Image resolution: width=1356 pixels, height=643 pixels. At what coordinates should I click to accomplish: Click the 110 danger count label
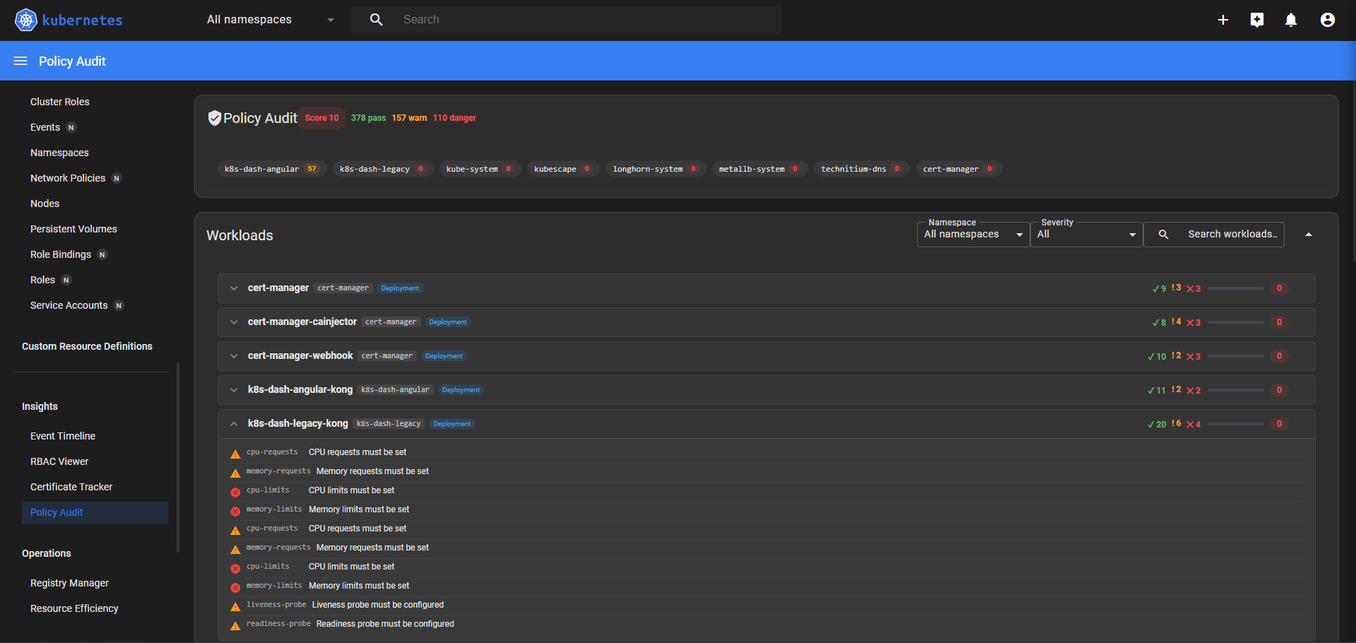pos(454,118)
